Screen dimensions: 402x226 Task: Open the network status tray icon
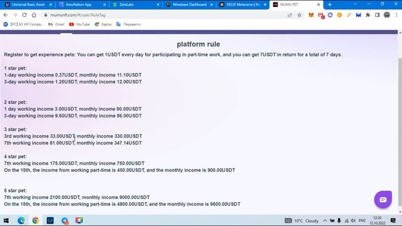(346, 220)
